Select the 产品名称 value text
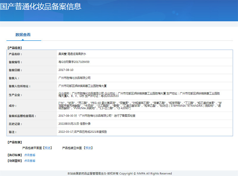The height and width of the screenshot is (176, 238). (x=72, y=54)
